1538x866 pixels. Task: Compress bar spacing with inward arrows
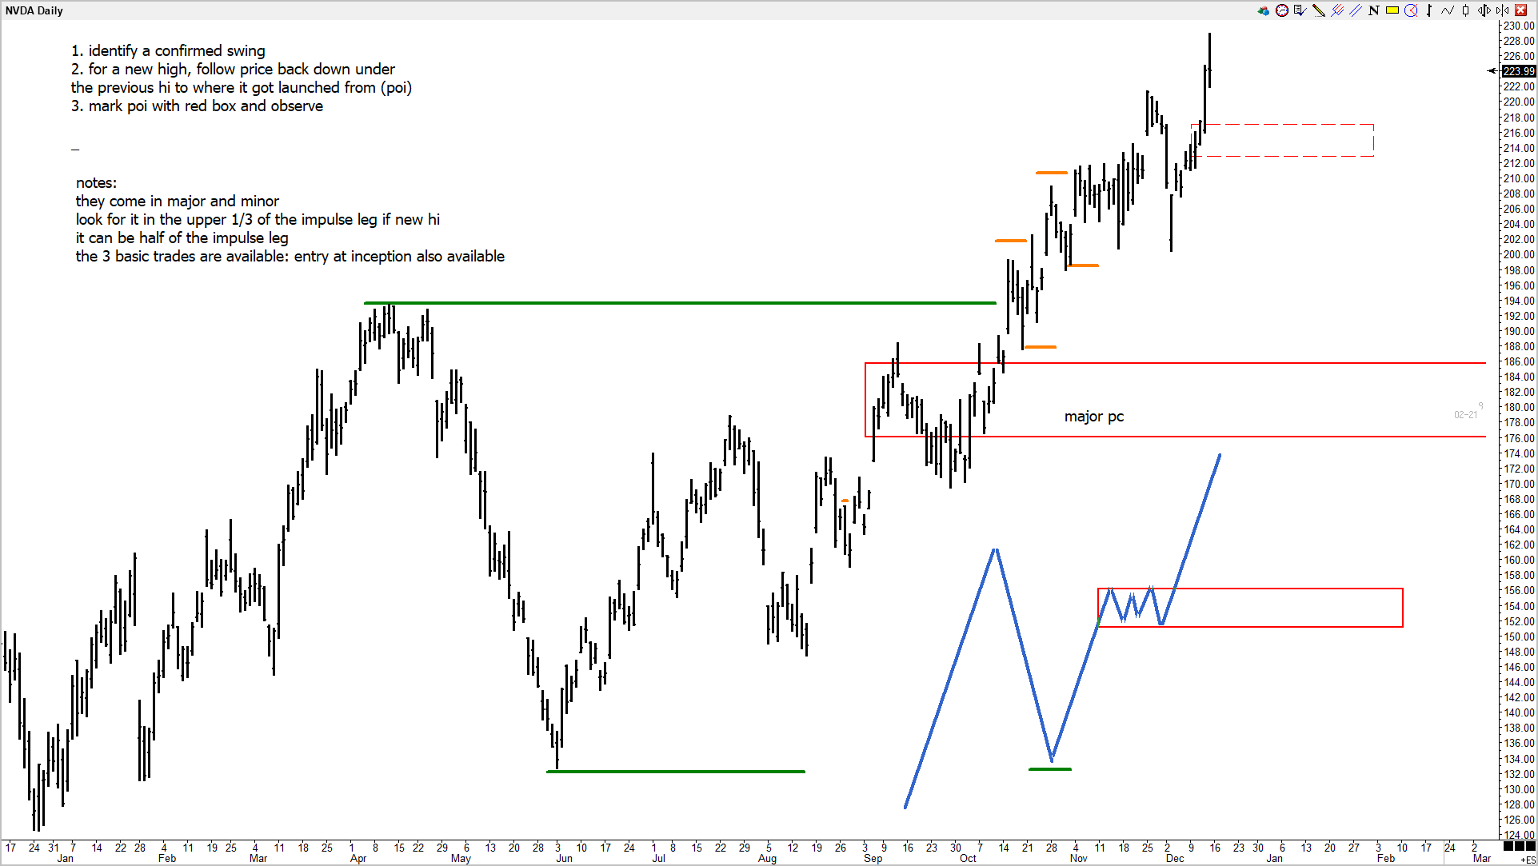(1502, 10)
